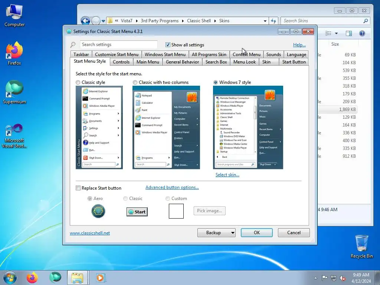Click the Classic Shell title bar icon

(x=69, y=31)
